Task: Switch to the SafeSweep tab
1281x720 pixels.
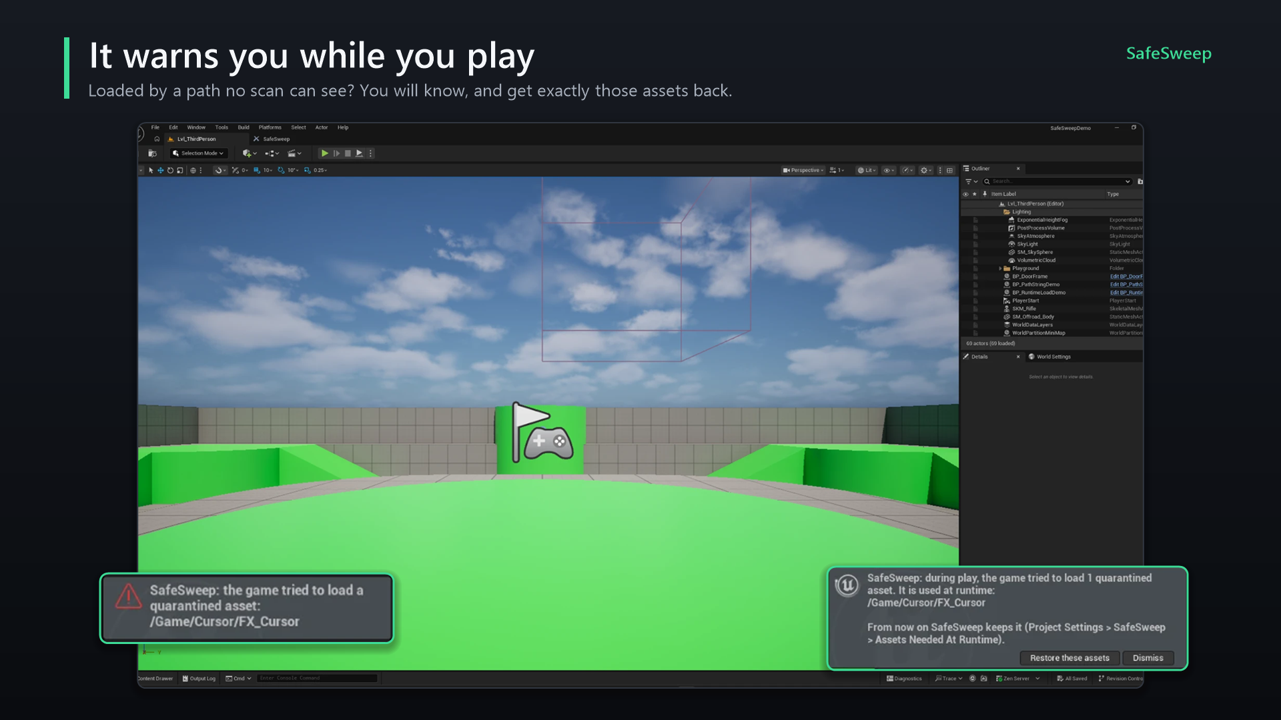Action: pyautogui.click(x=272, y=139)
